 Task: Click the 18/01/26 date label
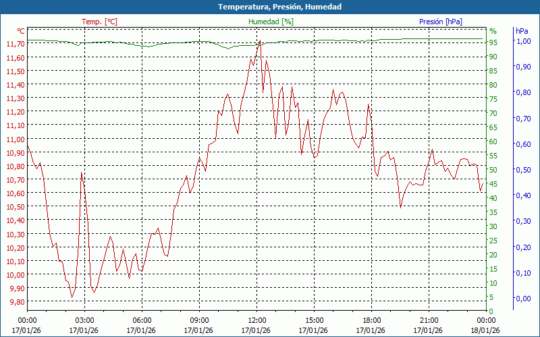[486, 330]
